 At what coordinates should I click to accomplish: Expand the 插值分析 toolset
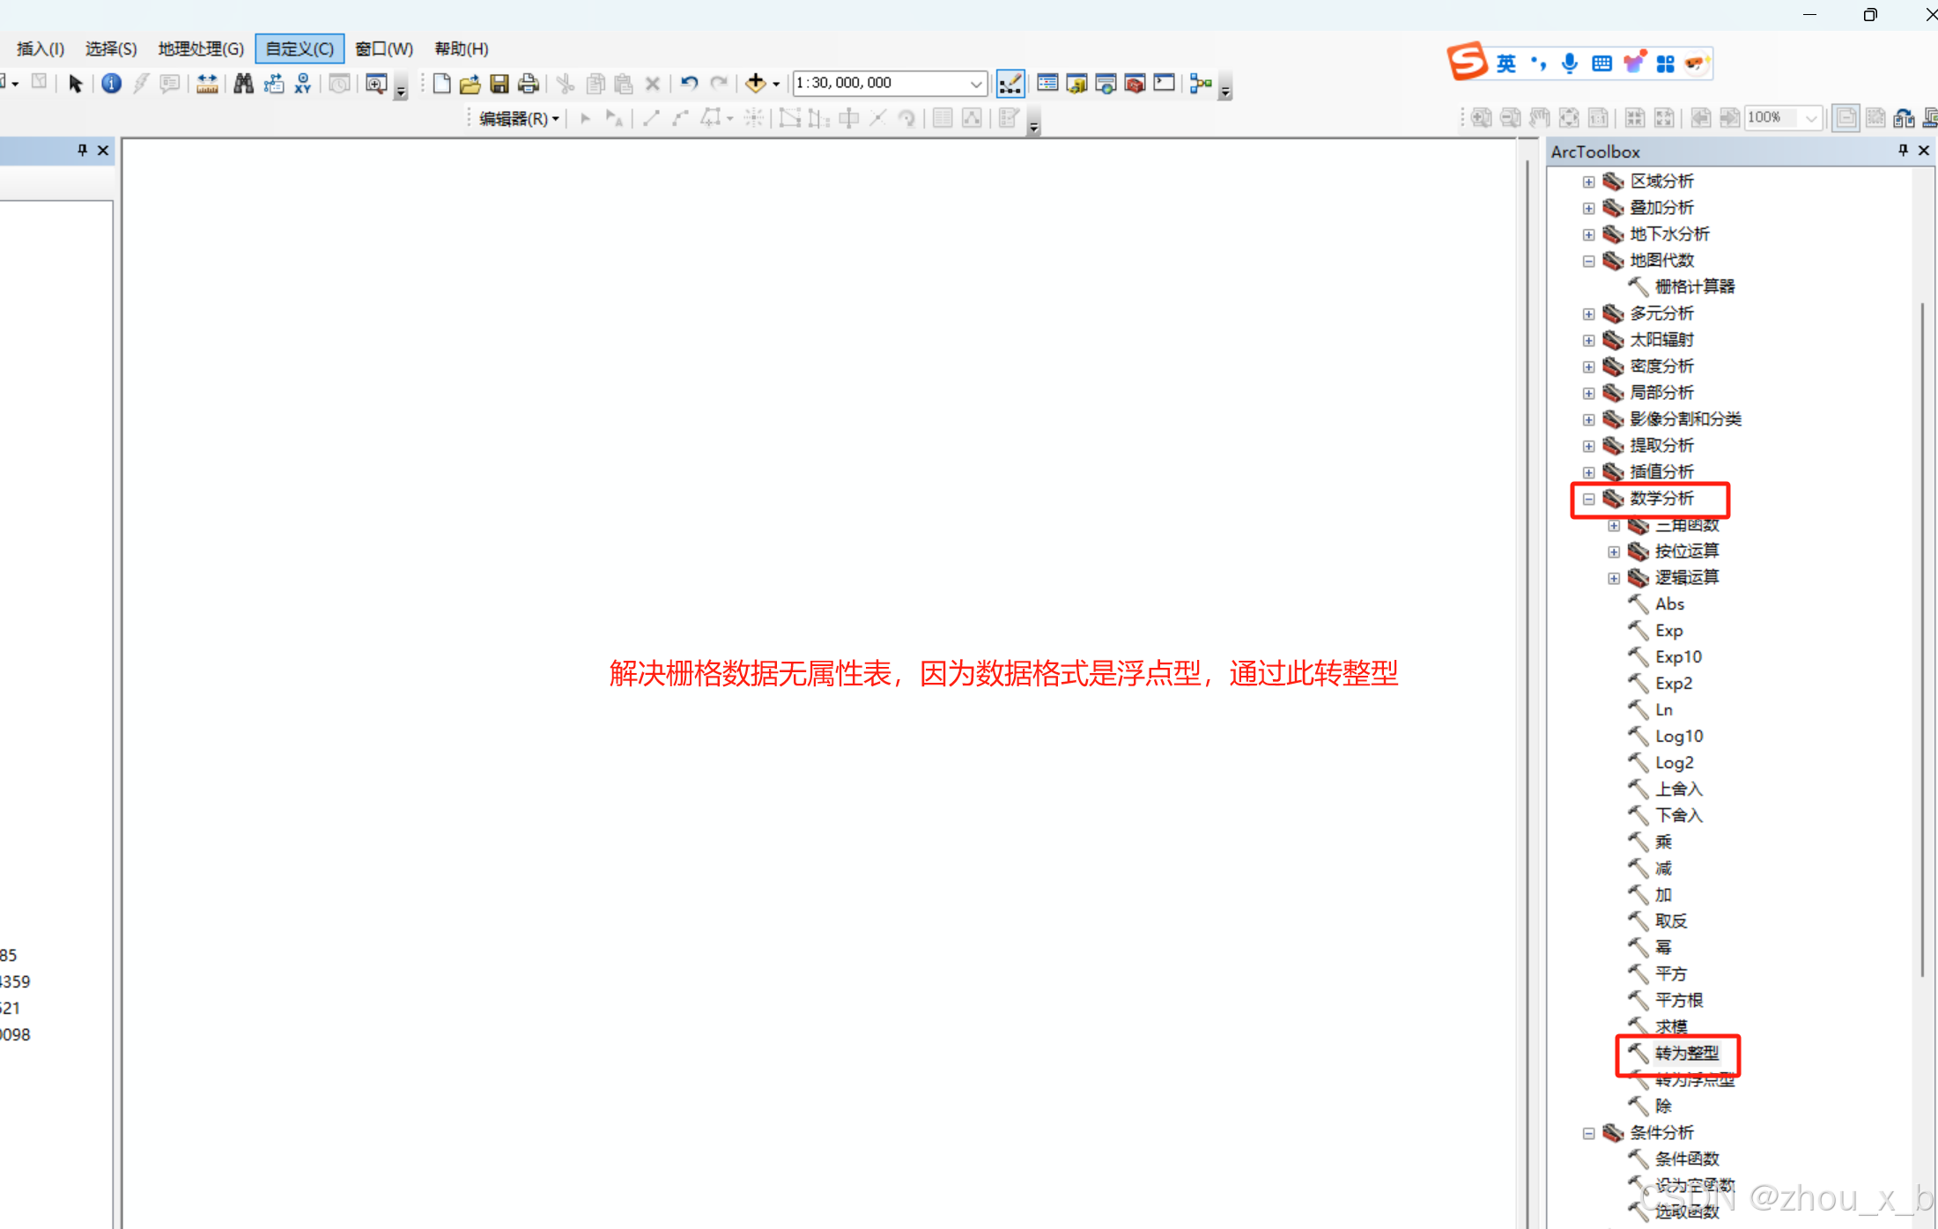[1588, 472]
